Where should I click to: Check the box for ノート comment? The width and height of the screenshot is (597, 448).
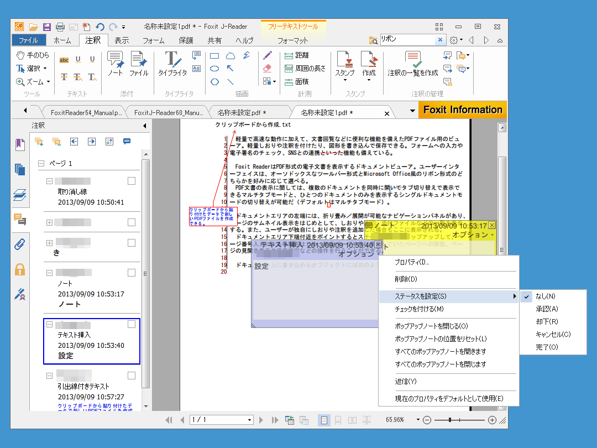coord(132,273)
